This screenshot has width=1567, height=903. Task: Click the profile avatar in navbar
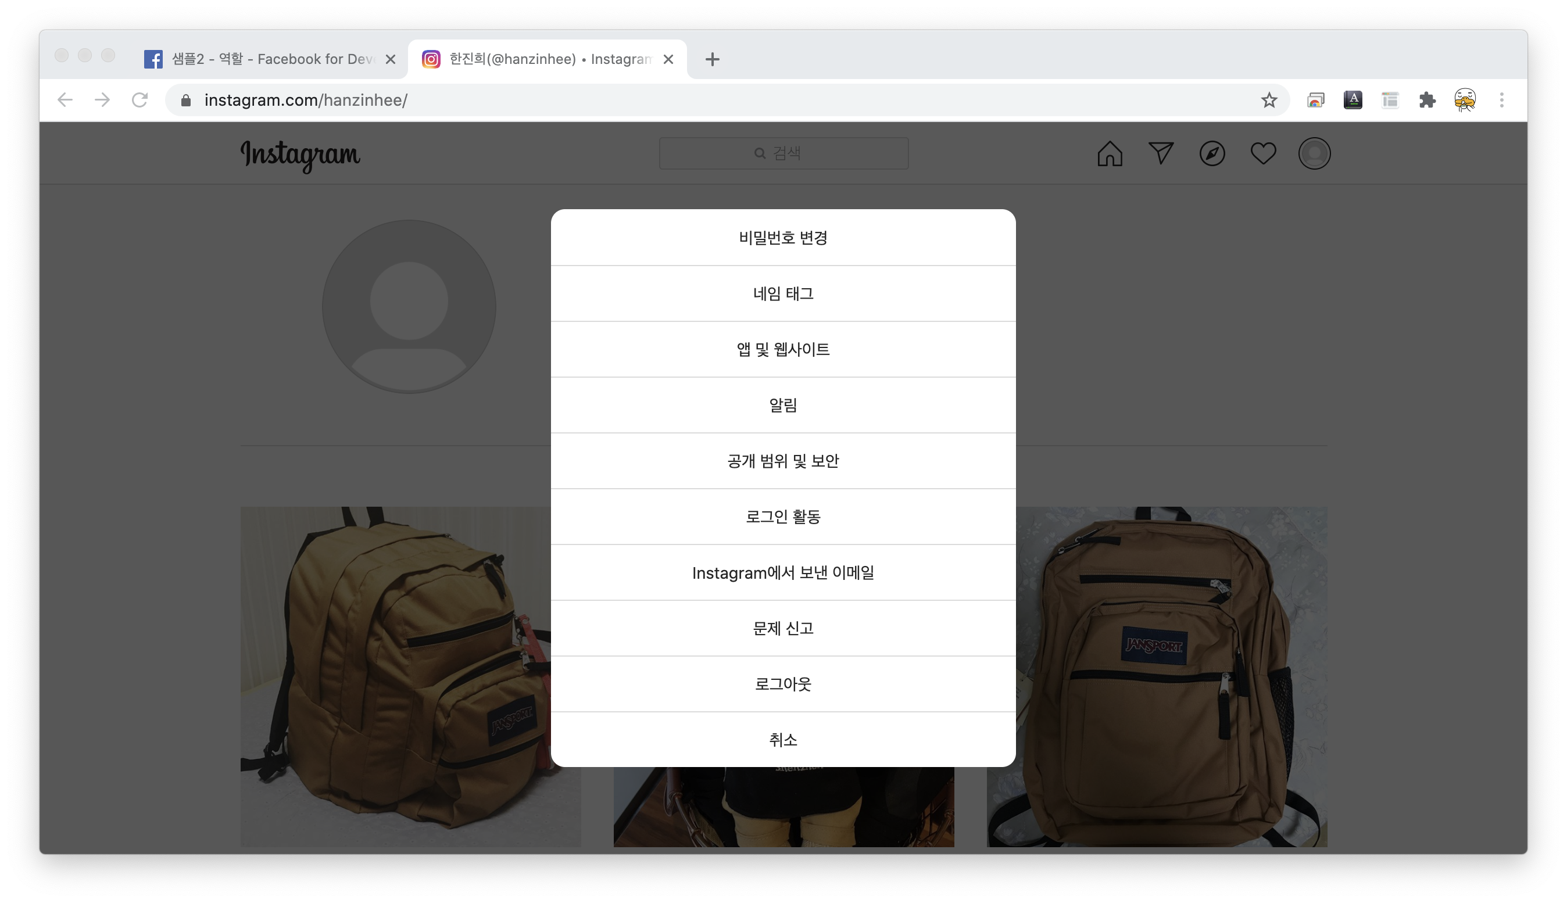point(1314,153)
